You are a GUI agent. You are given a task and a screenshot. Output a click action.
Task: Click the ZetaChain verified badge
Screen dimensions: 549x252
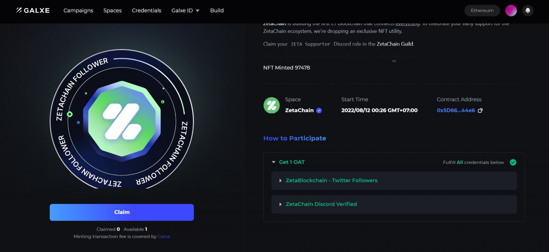click(x=319, y=111)
